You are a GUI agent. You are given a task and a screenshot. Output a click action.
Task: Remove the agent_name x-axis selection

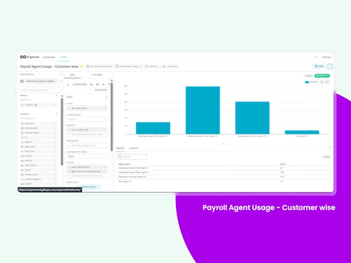click(69, 108)
